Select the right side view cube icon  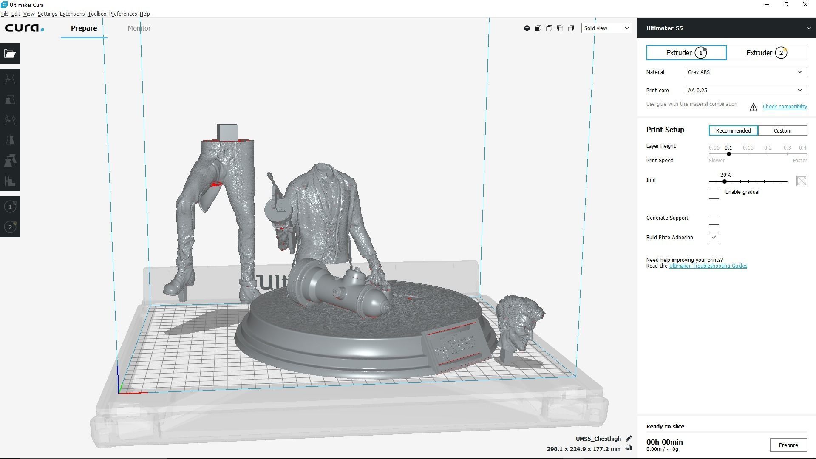[571, 28]
